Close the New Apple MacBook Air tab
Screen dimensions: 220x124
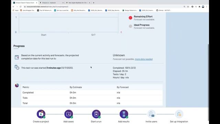[89, 3]
